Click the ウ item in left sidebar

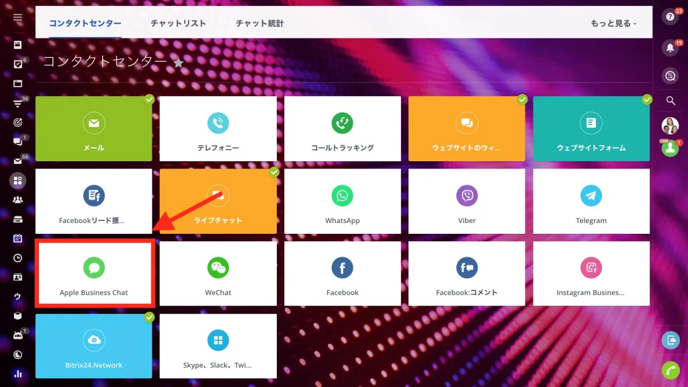coord(17,296)
